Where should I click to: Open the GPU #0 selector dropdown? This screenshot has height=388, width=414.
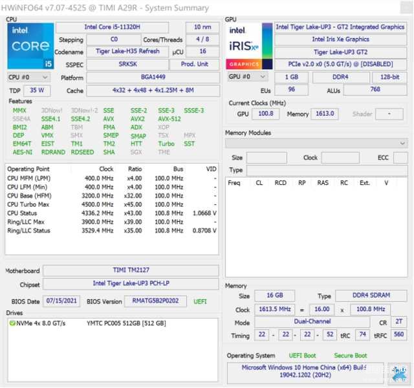click(x=248, y=77)
